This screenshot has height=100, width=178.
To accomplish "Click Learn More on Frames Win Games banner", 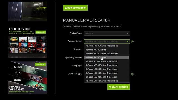I will coord(40,64).
